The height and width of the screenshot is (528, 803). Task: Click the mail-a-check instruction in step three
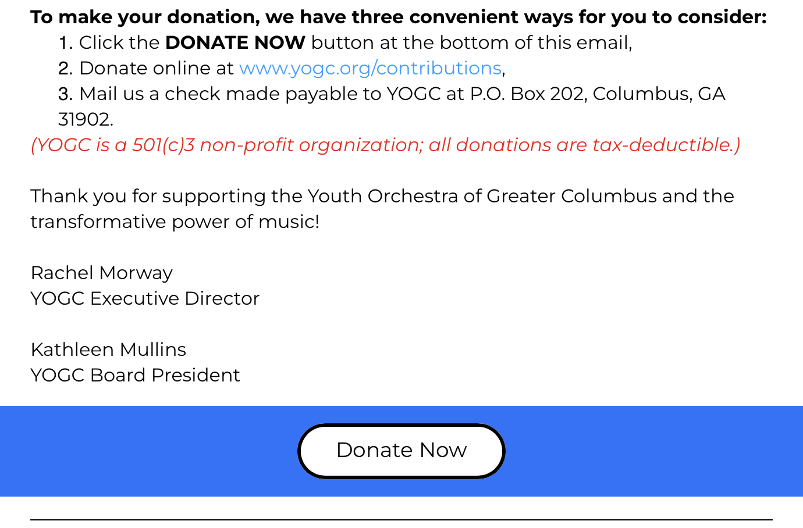(392, 94)
